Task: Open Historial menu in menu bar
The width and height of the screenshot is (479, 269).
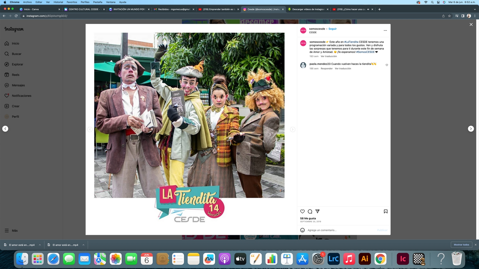Action: click(x=58, y=2)
